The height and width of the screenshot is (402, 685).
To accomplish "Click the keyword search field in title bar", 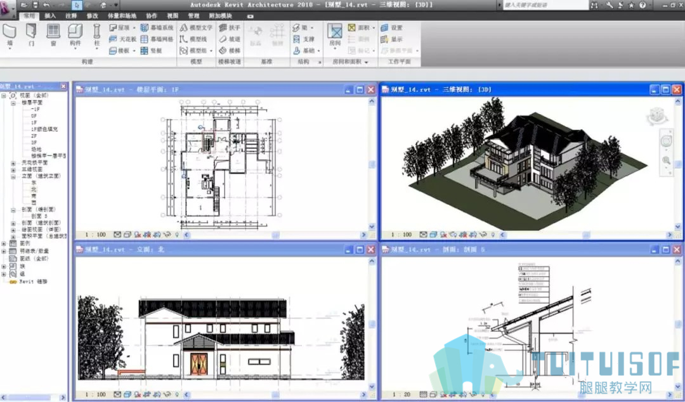I will click(545, 5).
